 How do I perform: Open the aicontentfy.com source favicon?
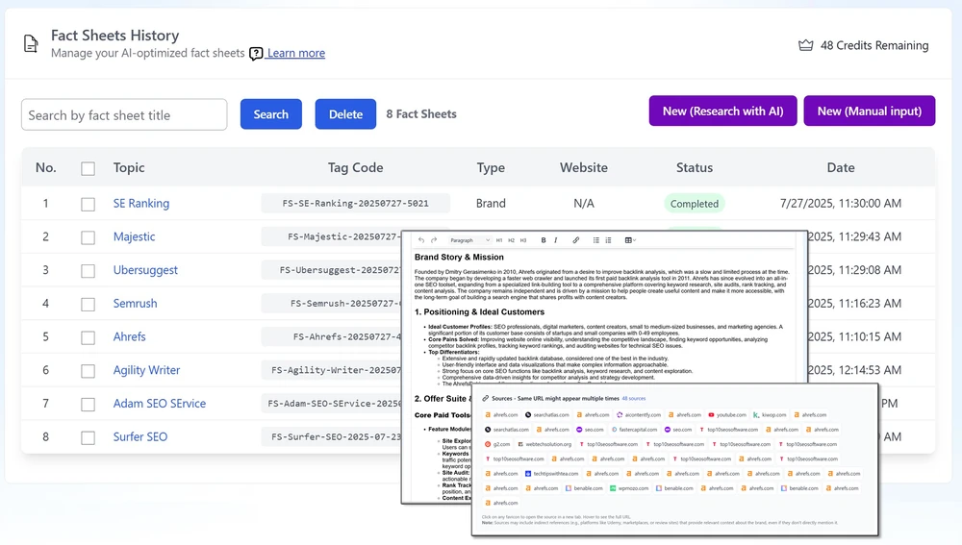(620, 415)
